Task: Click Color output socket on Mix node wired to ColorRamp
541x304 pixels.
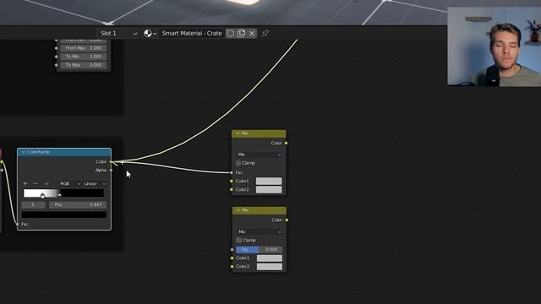Action: click(x=286, y=143)
